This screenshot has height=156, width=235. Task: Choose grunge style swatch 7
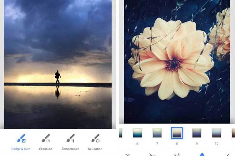coord(157,133)
